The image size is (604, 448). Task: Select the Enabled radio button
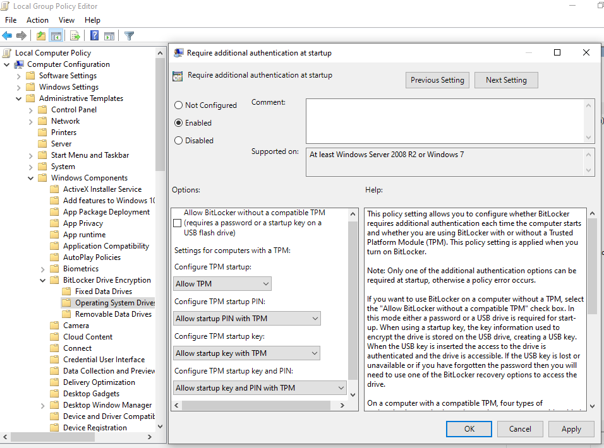pos(178,122)
